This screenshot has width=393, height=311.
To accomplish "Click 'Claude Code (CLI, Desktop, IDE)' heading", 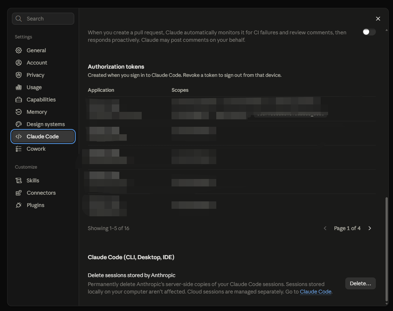I will pos(131,257).
